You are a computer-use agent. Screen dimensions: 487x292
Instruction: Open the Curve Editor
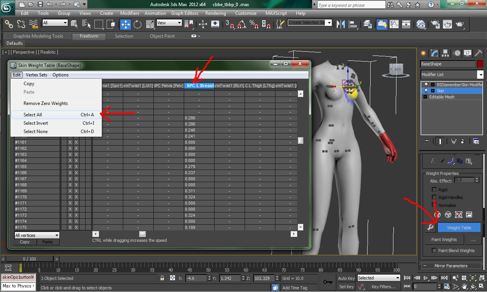[x=395, y=24]
